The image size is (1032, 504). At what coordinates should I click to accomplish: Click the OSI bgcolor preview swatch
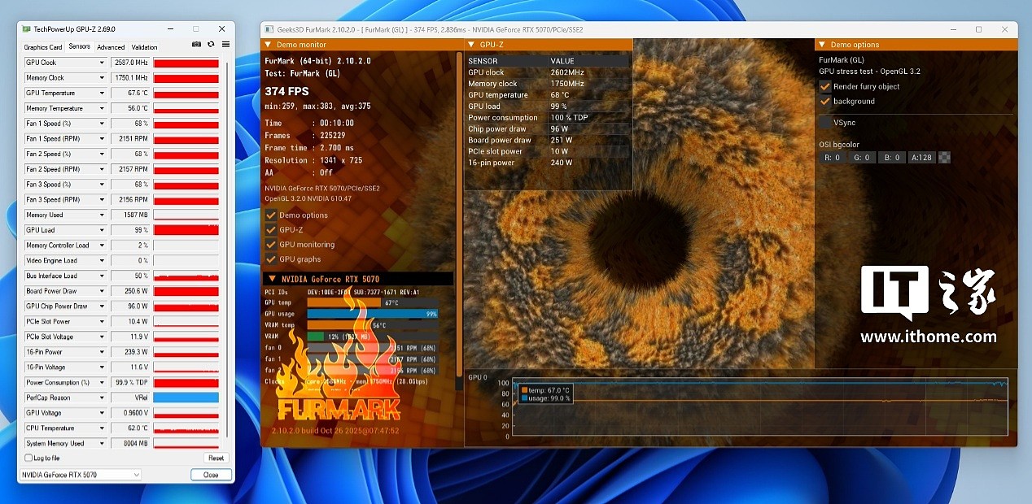click(x=945, y=158)
